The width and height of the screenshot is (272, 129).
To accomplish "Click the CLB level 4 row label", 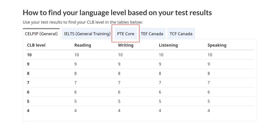I will pyautogui.click(x=28, y=110).
